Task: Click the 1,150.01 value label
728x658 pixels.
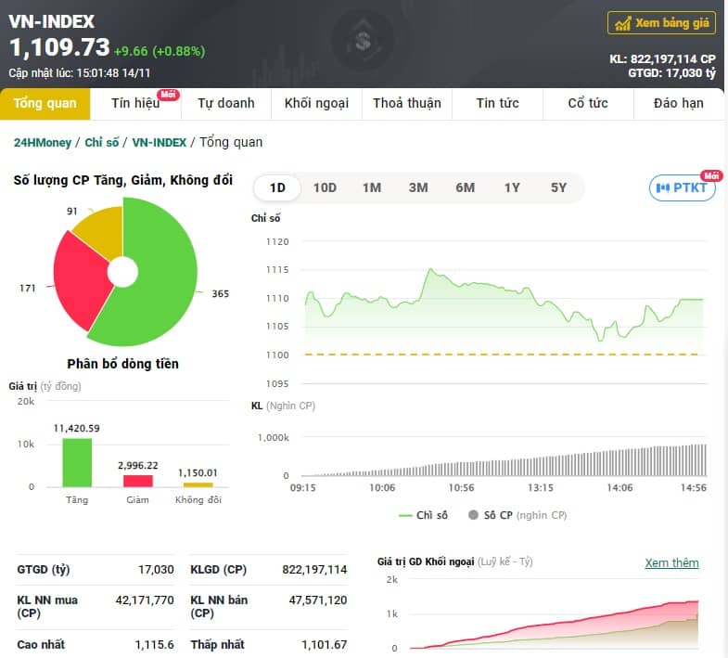Action: pyautogui.click(x=198, y=473)
